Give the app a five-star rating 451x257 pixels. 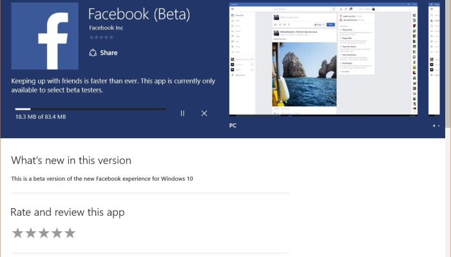pyautogui.click(x=70, y=233)
